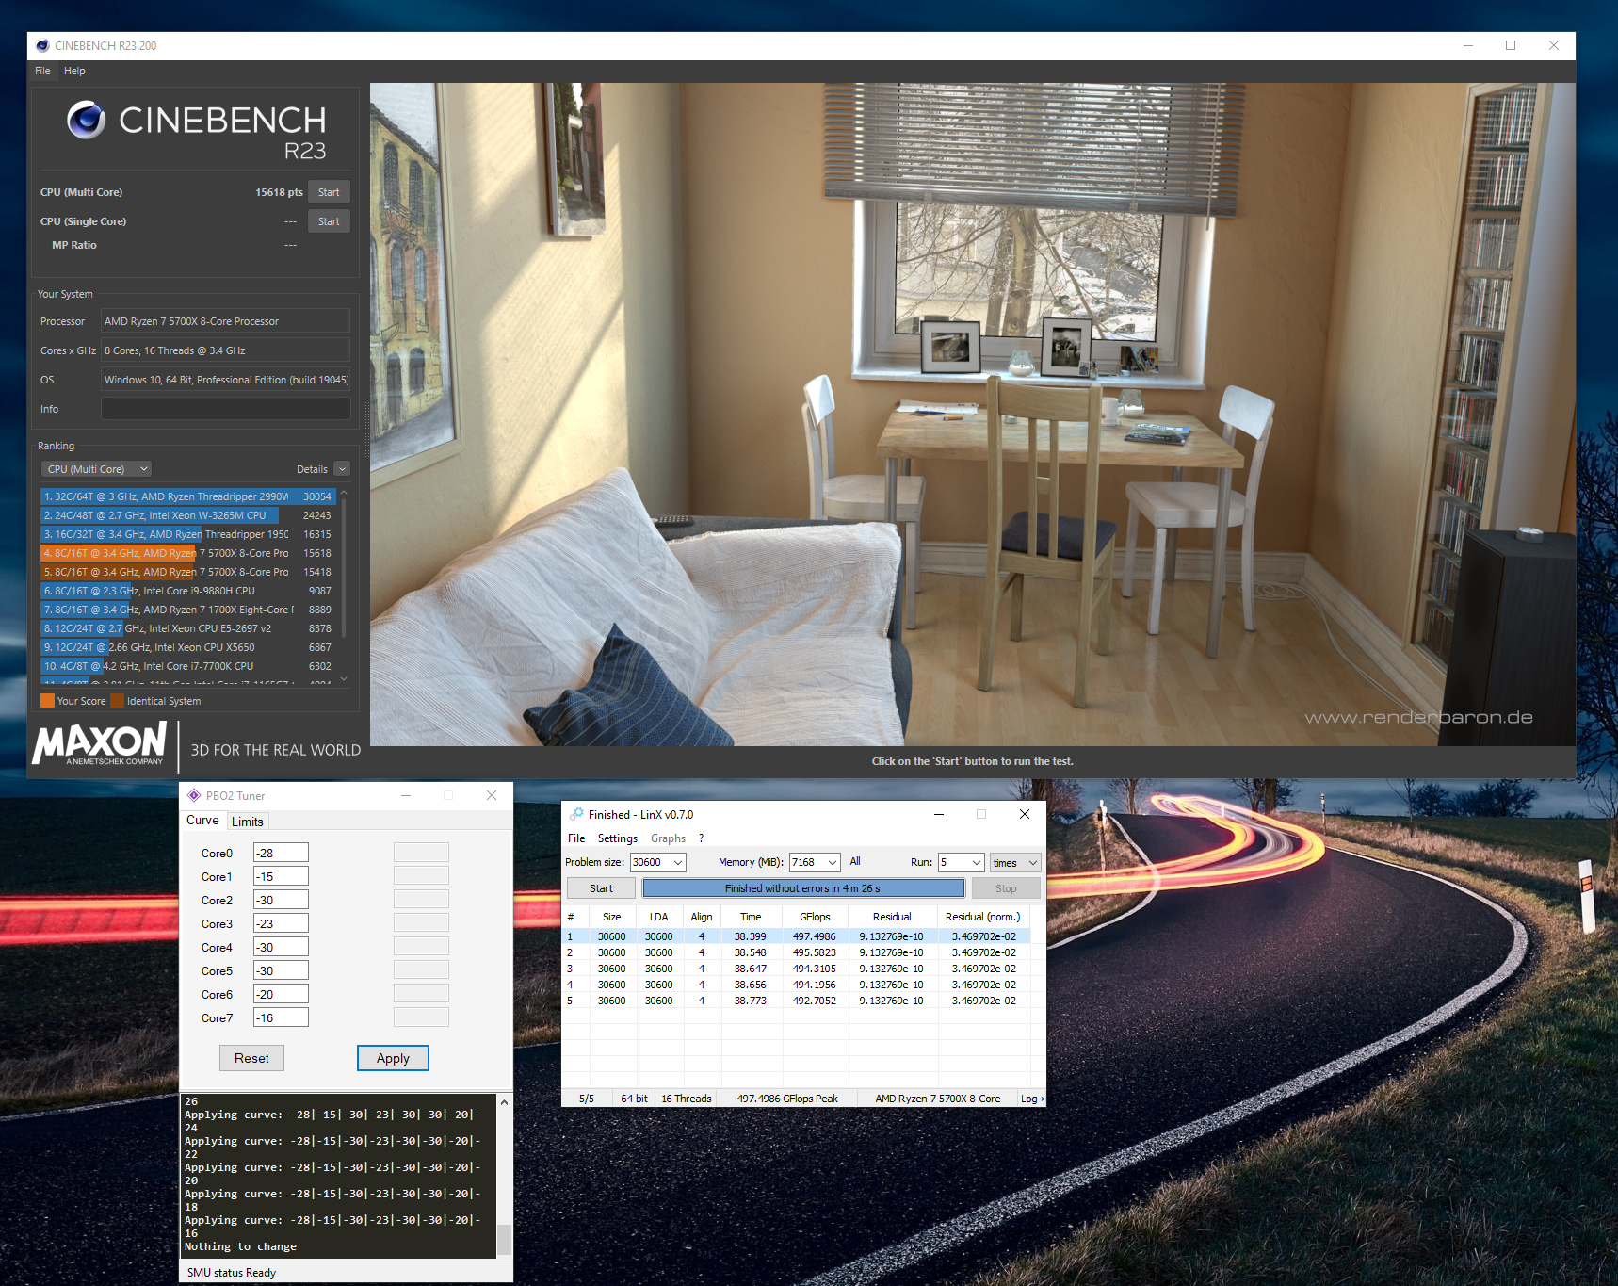Sort LinX results by Time column
Screen dimensions: 1618x1286
(x=751, y=917)
